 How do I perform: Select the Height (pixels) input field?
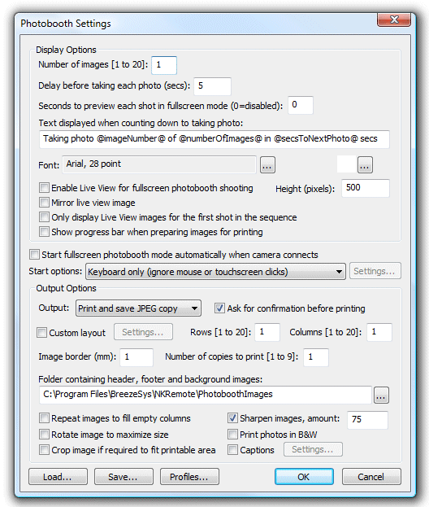tap(366, 188)
